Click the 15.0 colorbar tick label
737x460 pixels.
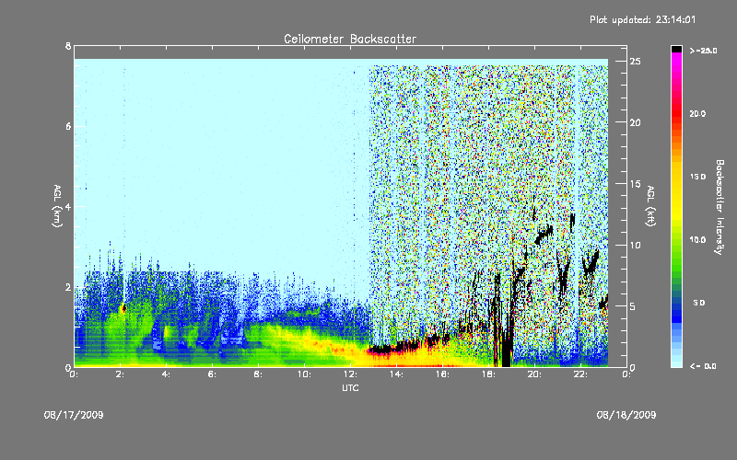pyautogui.click(x=697, y=177)
